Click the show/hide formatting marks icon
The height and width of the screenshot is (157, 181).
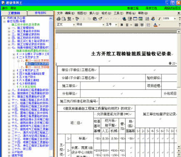click(x=159, y=19)
